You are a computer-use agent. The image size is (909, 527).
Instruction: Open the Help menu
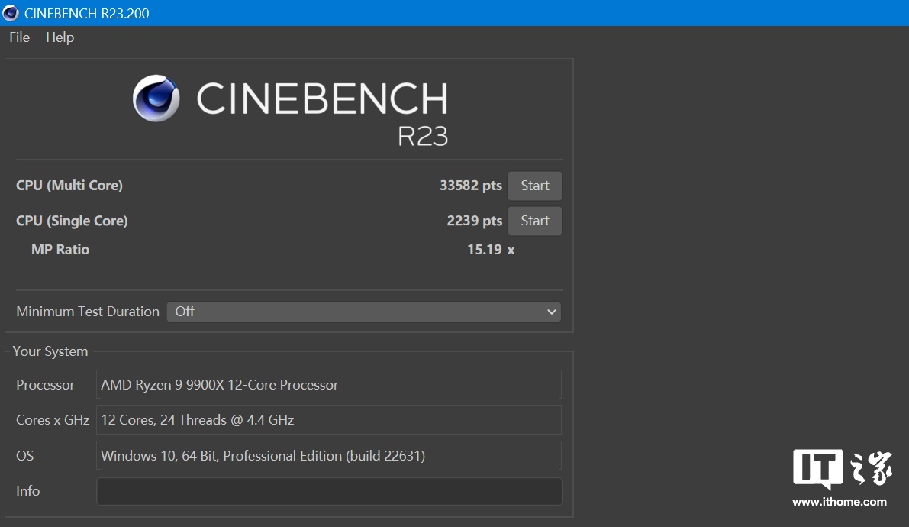[x=60, y=37]
